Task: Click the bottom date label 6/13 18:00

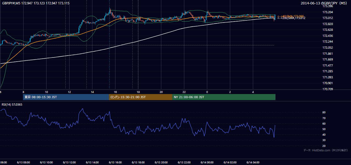Action: (x=138, y=162)
